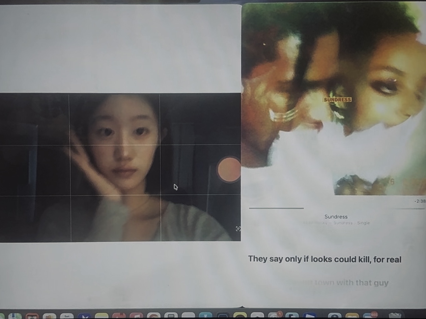Open the Dock icon with badge 1
The width and height of the screenshot is (426, 319).
click(275, 316)
